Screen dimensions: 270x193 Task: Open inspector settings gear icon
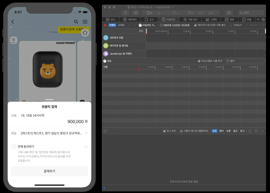click(263, 20)
